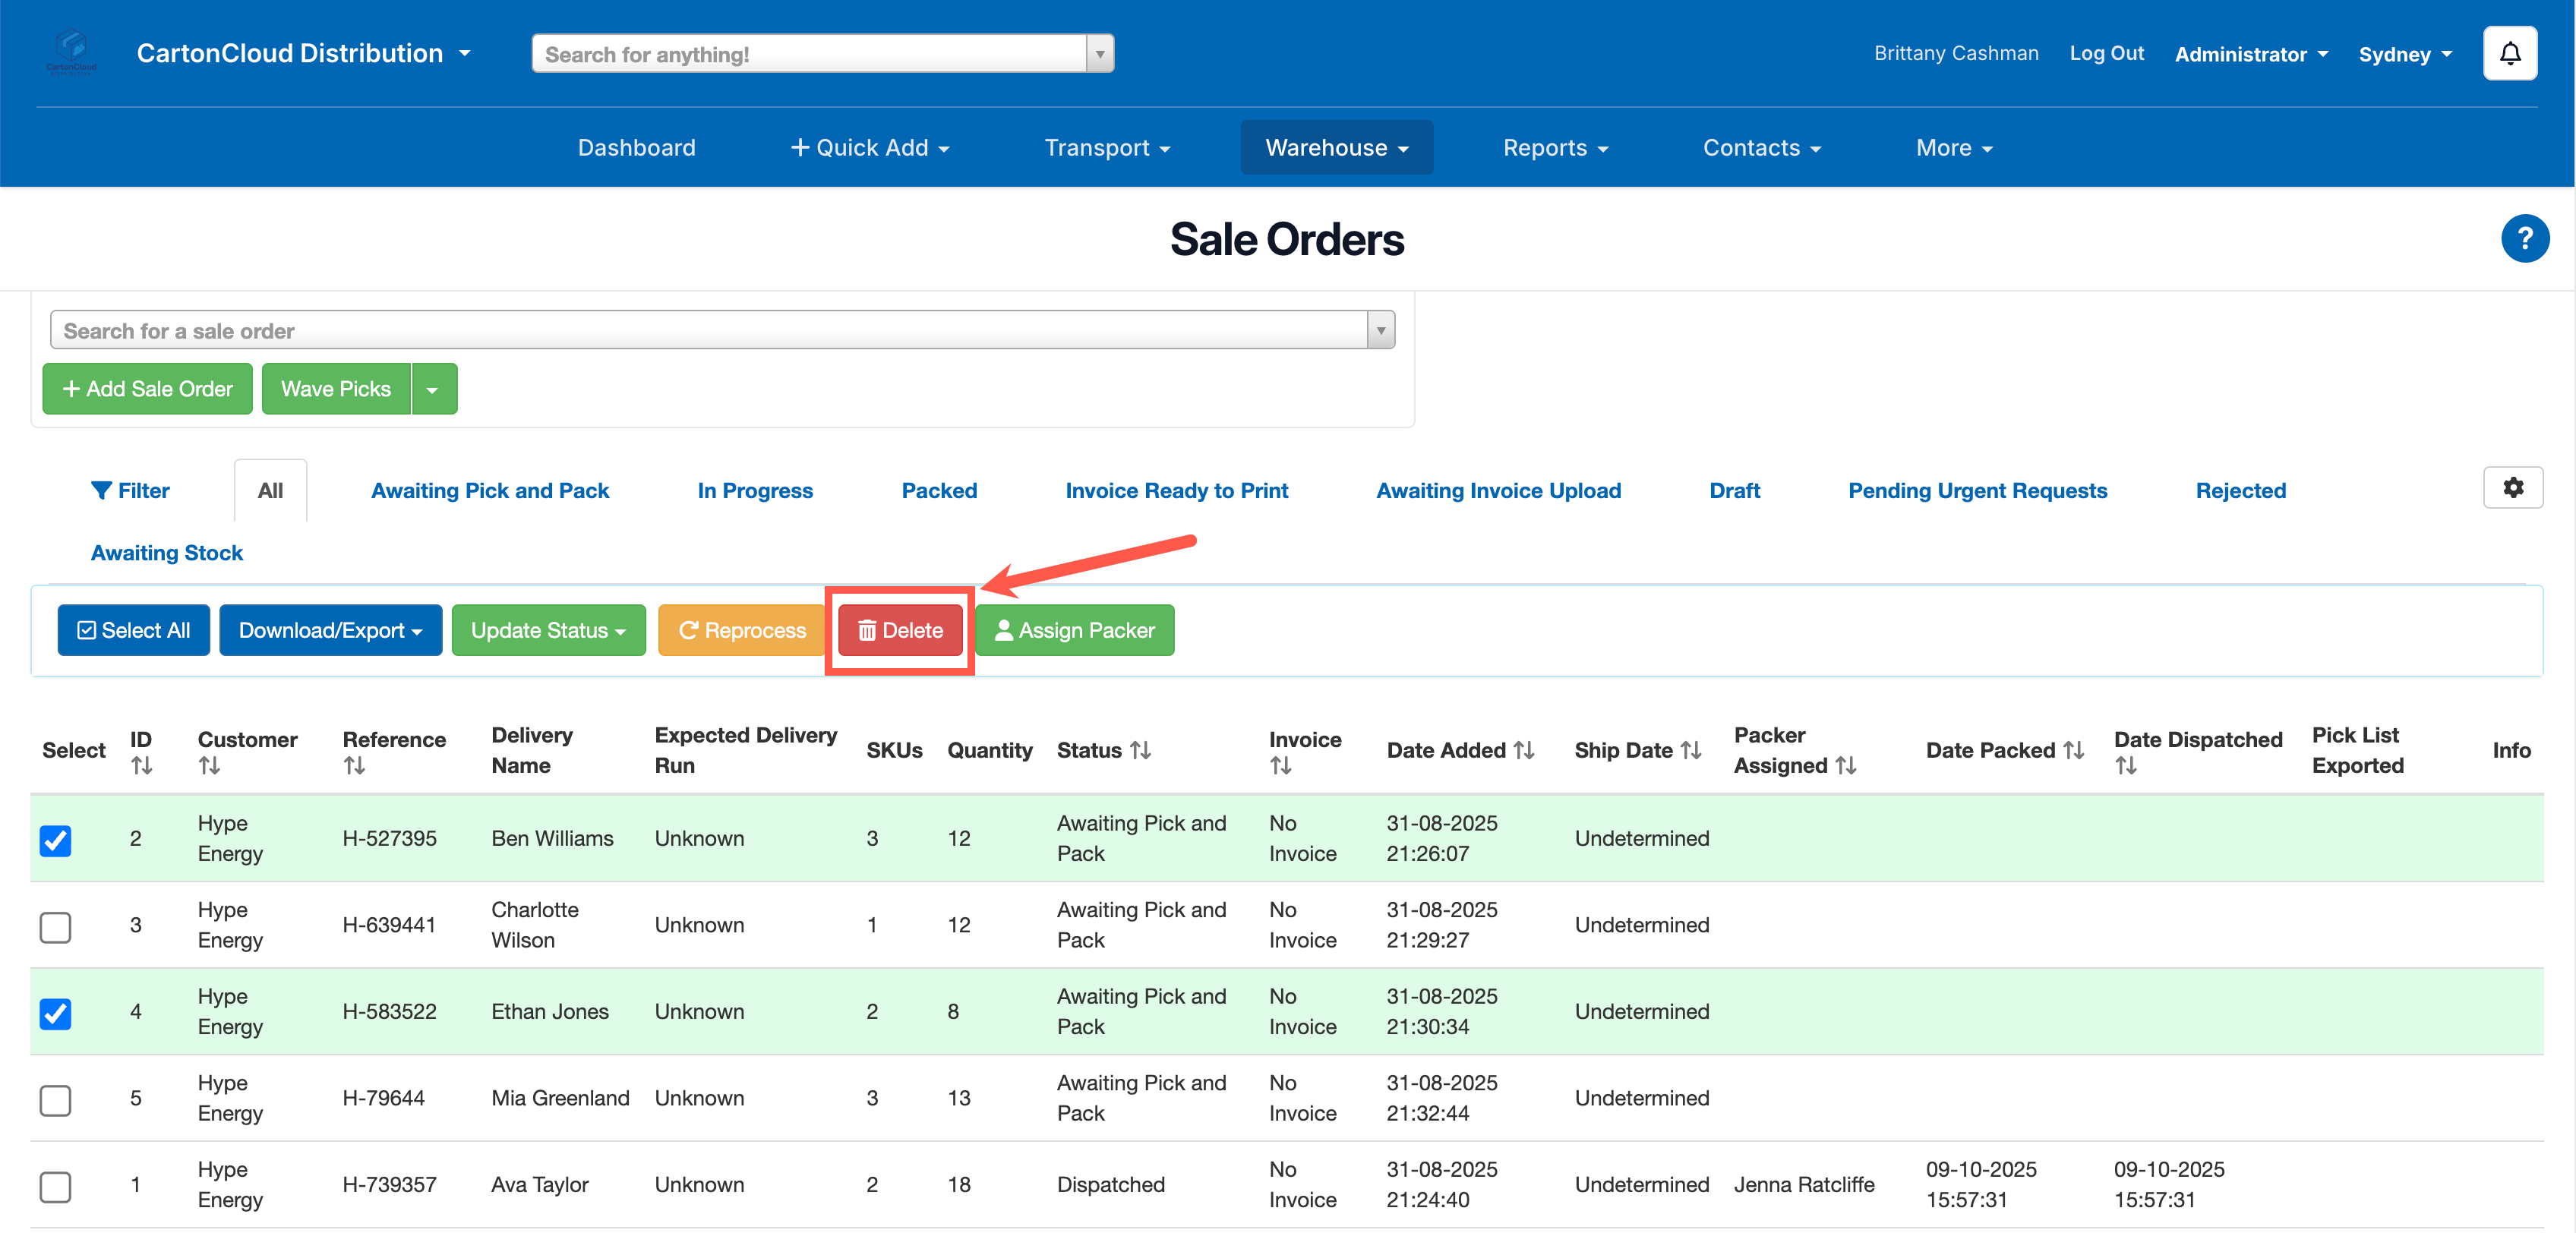This screenshot has width=2576, height=1233.
Task: Open the Download/Export dropdown
Action: (330, 630)
